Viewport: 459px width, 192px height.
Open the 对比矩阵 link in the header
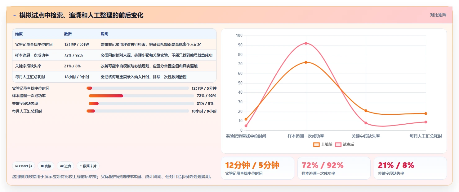coord(438,15)
